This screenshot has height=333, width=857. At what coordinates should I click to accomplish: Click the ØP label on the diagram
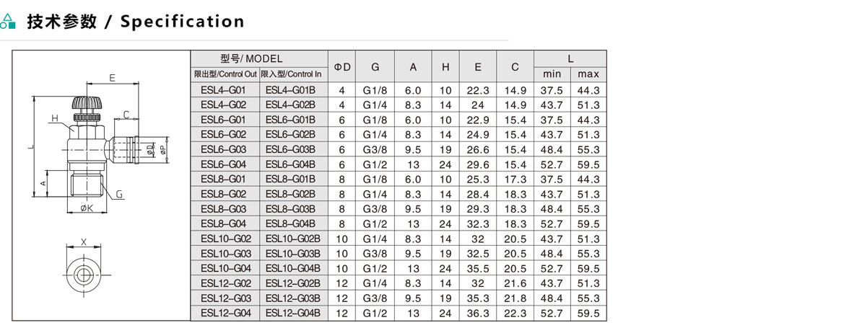[162, 149]
